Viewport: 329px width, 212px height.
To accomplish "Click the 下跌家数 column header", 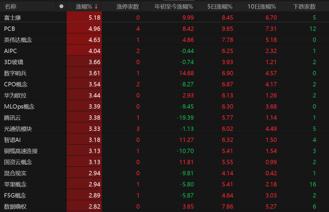I will [304, 6].
